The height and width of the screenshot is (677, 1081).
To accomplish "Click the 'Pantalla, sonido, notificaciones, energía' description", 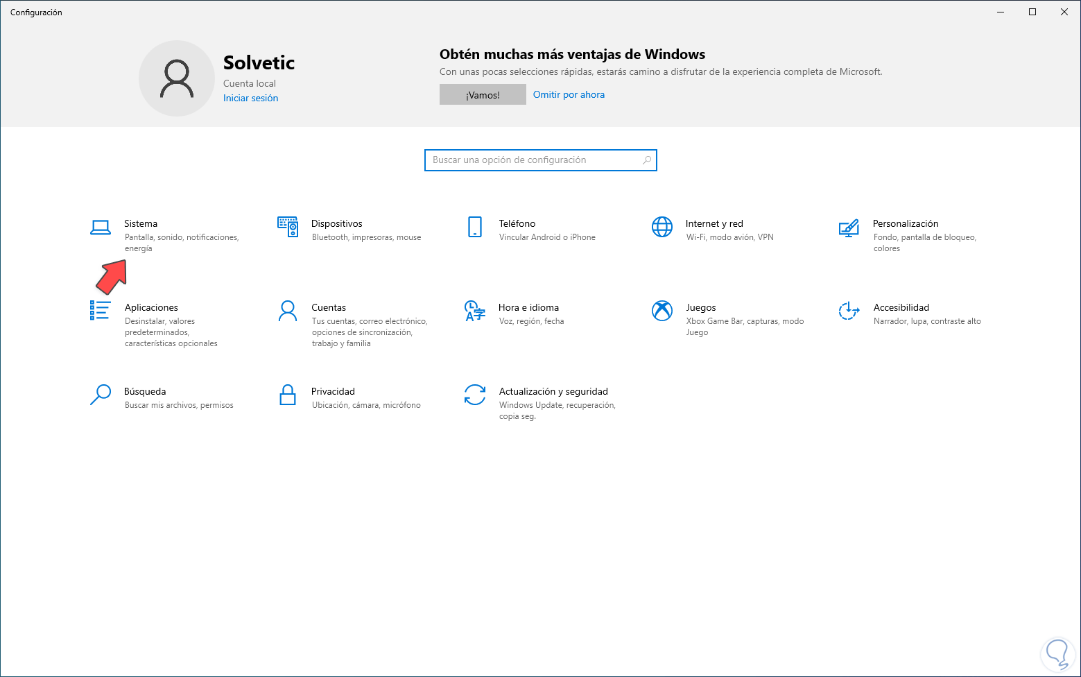I will coord(182,243).
